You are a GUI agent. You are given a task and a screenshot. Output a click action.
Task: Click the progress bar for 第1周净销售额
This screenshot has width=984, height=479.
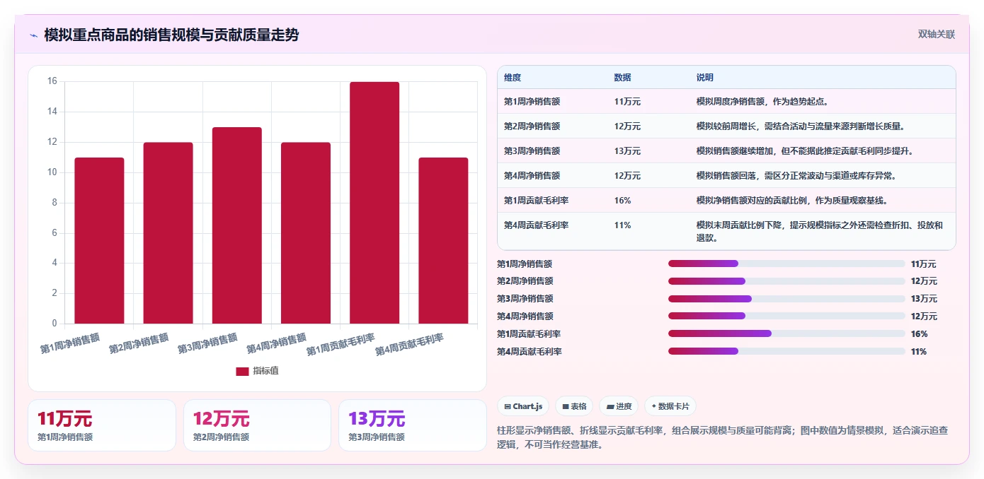click(x=786, y=264)
